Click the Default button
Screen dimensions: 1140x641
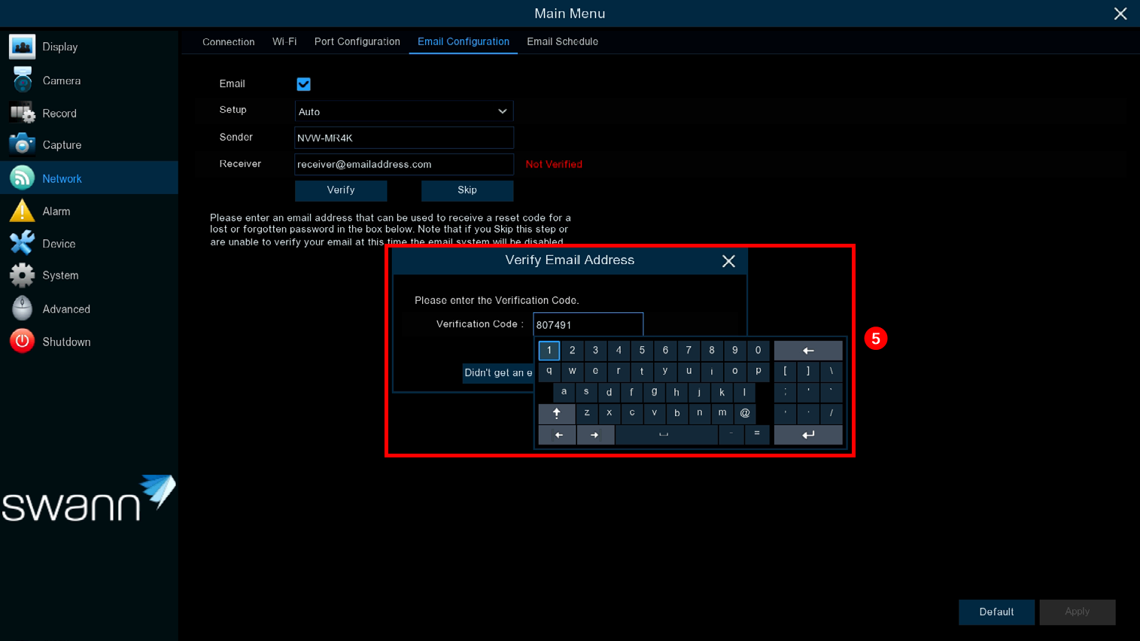coord(996,612)
